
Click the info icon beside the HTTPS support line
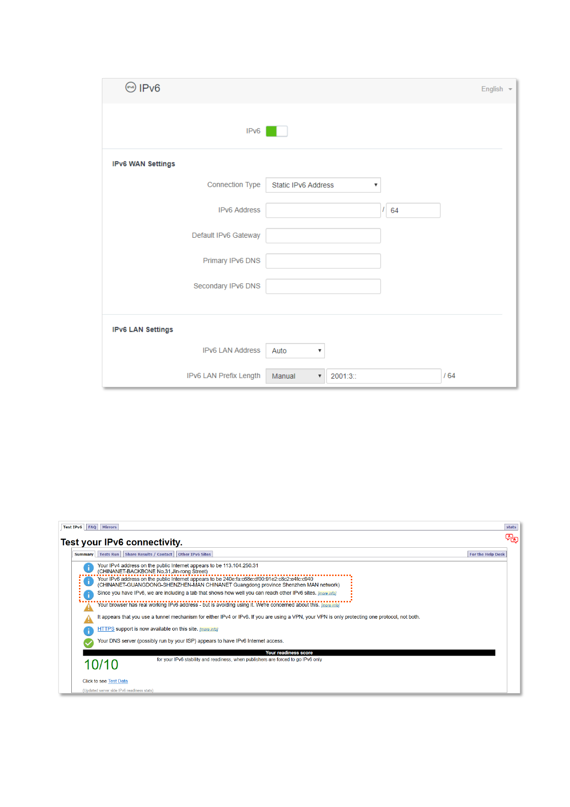coord(89,631)
